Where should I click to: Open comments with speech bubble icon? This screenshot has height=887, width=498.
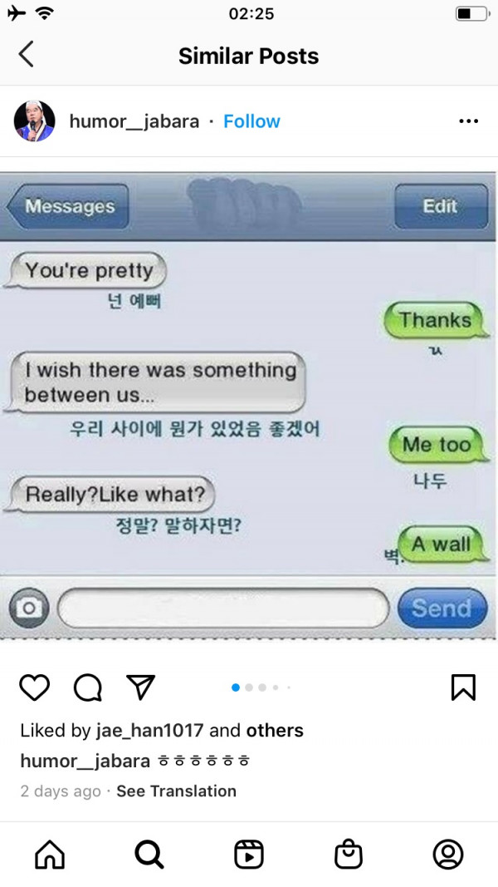88,687
